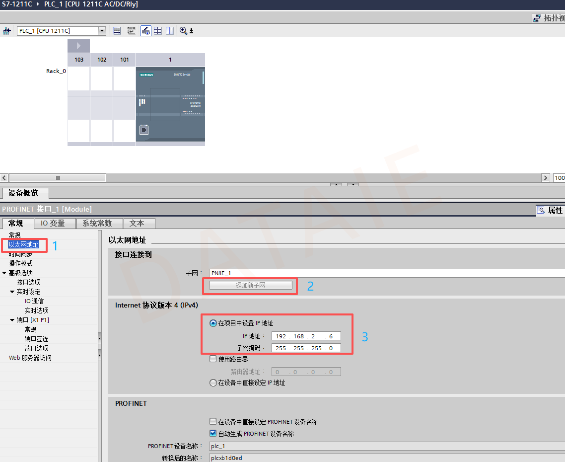Click the page break grid icon
Screen dimensions: 565x462
coord(158,31)
